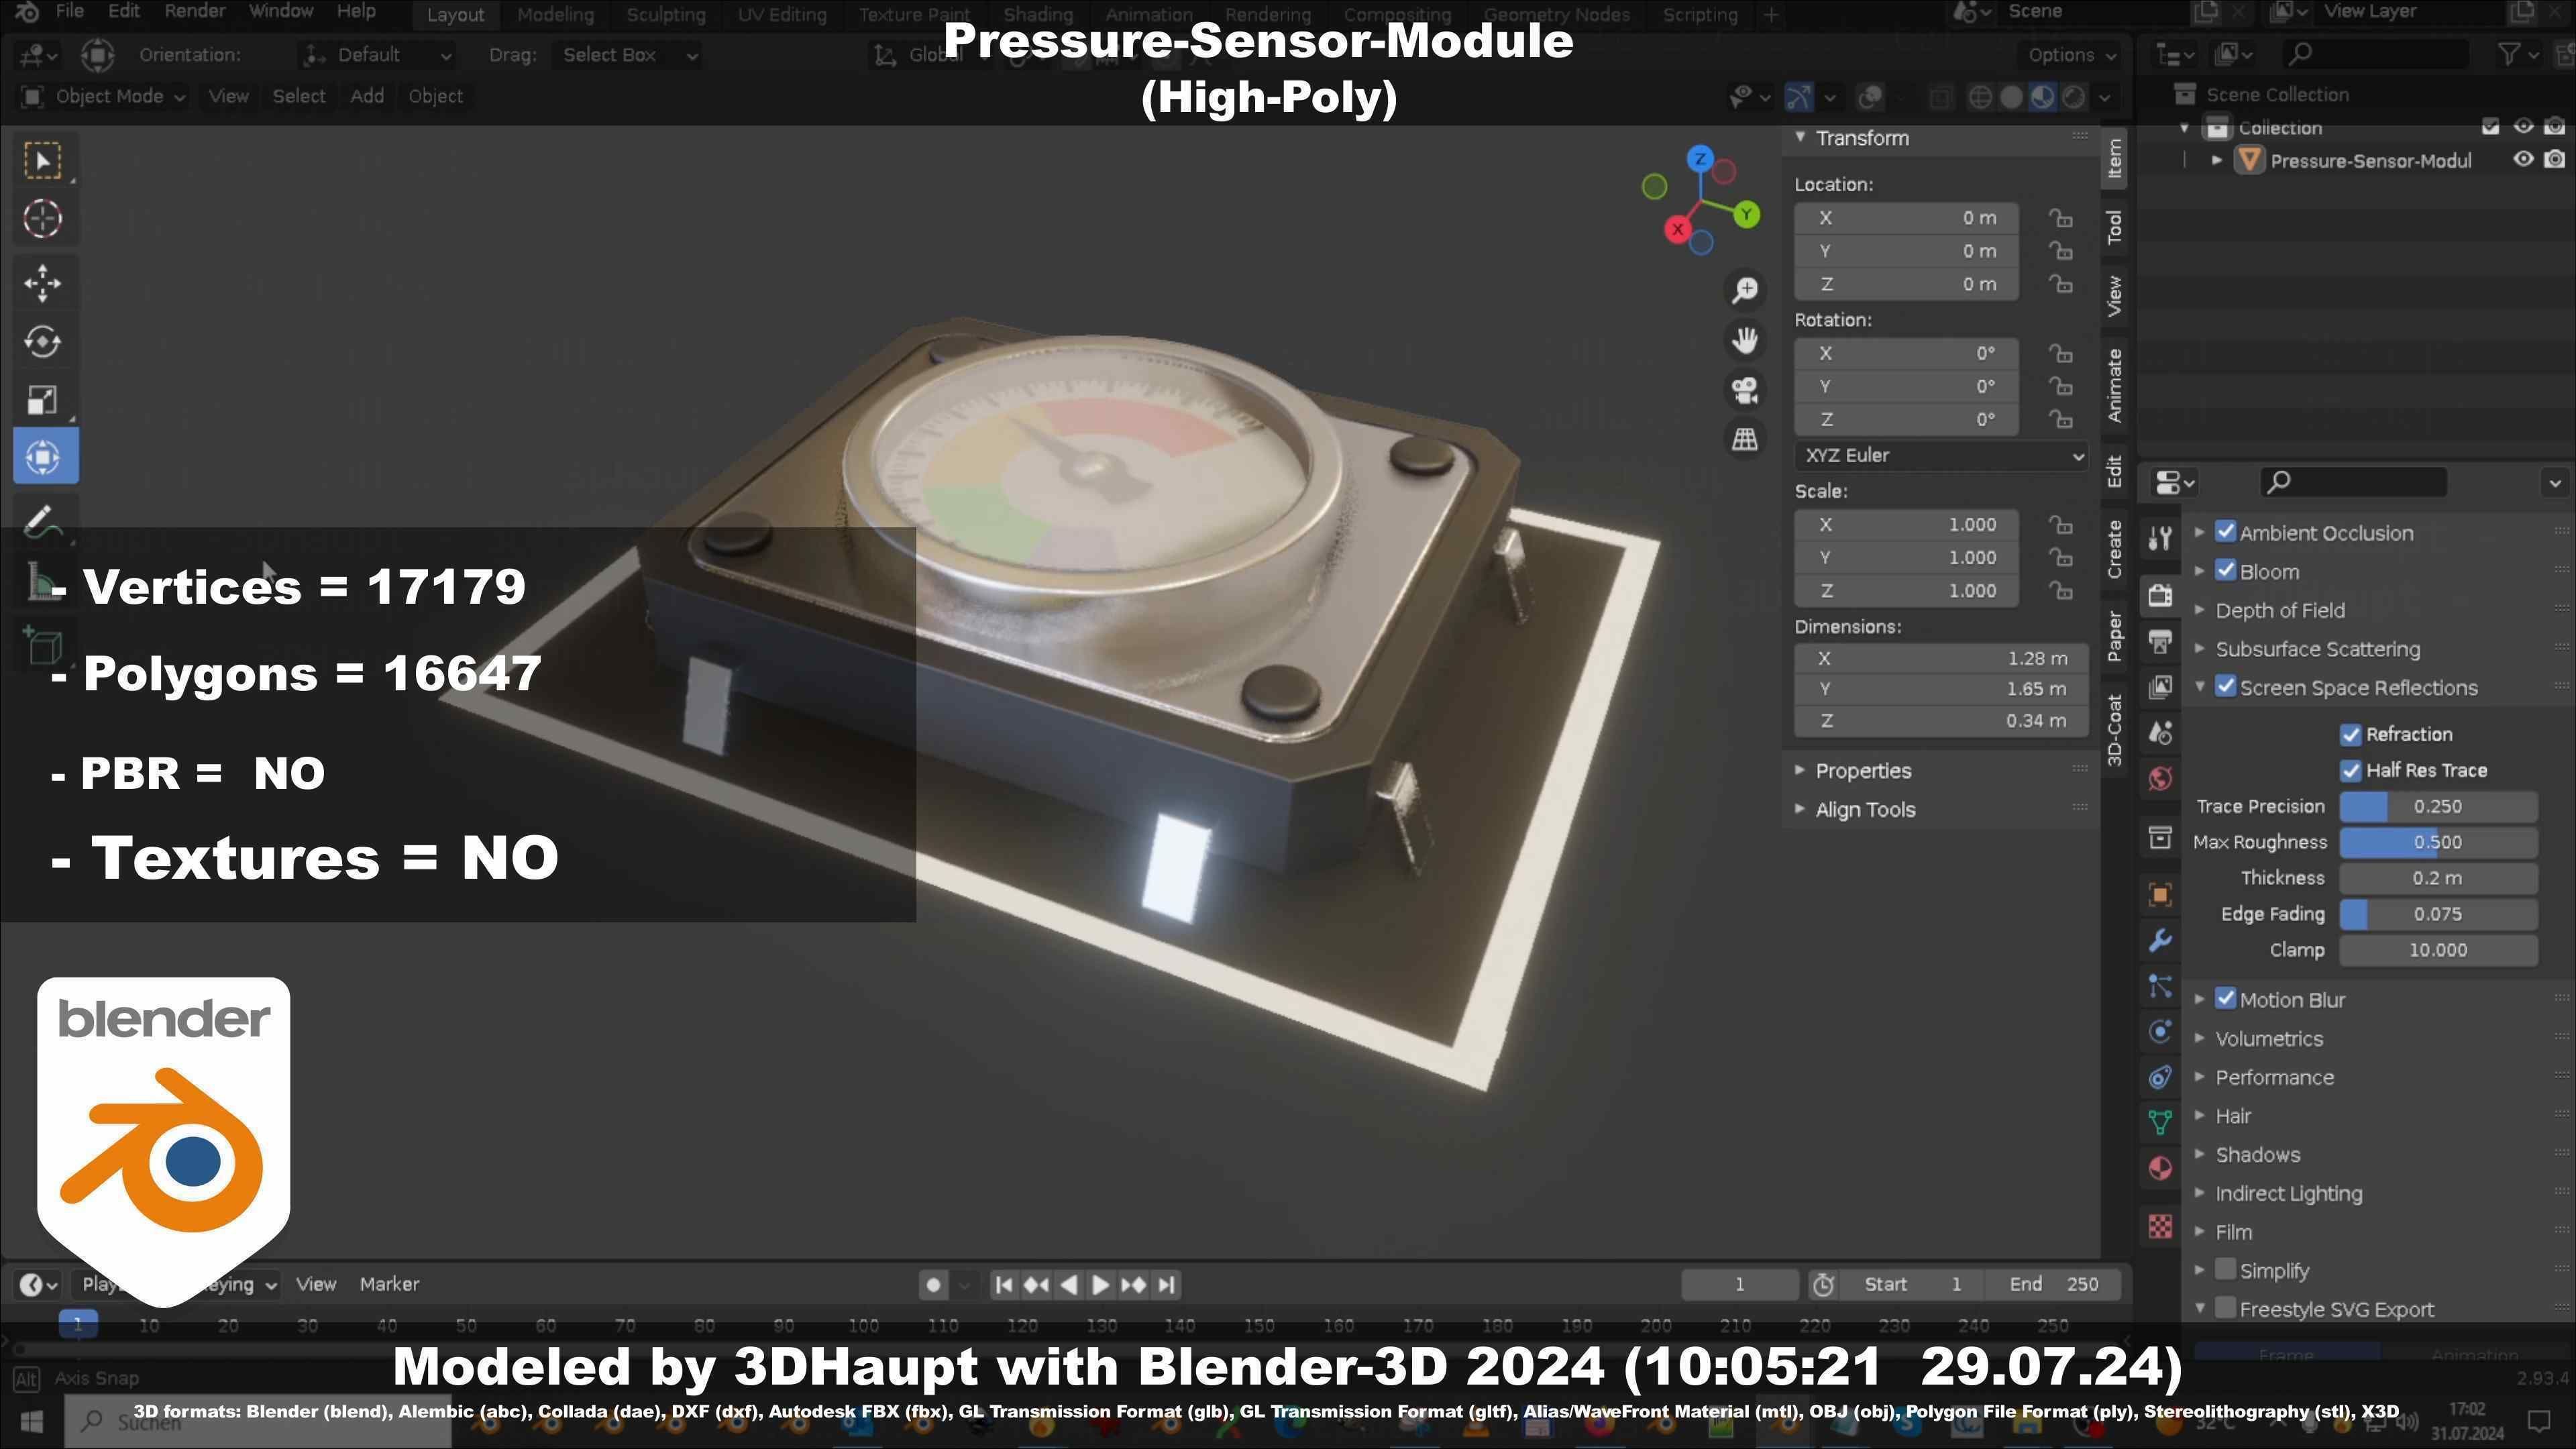The height and width of the screenshot is (1449, 2576).
Task: Click the properties editor search field
Action: (2353, 482)
